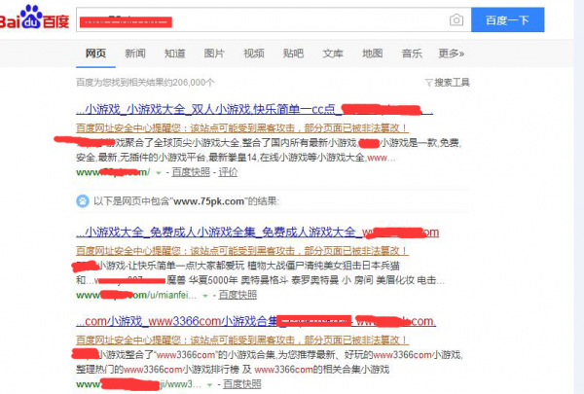
Task: Open result www3366com小游戏合集
Action: coord(256,321)
